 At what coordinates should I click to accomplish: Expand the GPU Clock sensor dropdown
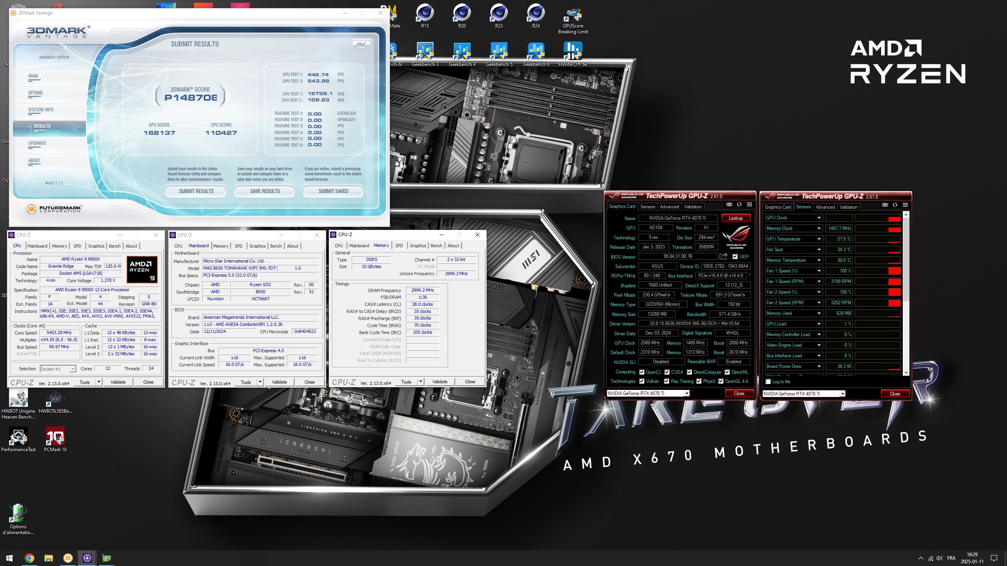[x=819, y=218]
